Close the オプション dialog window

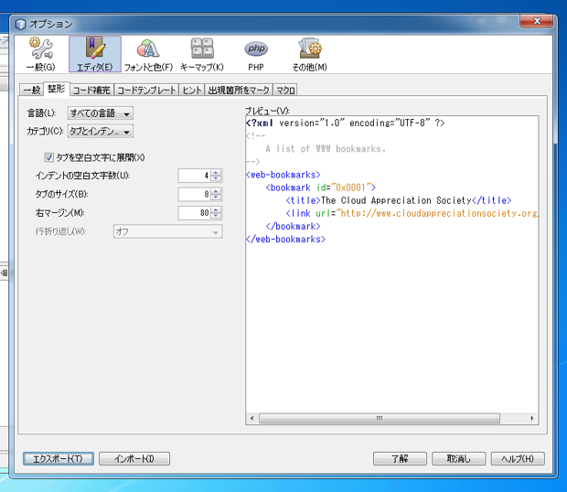(537, 21)
